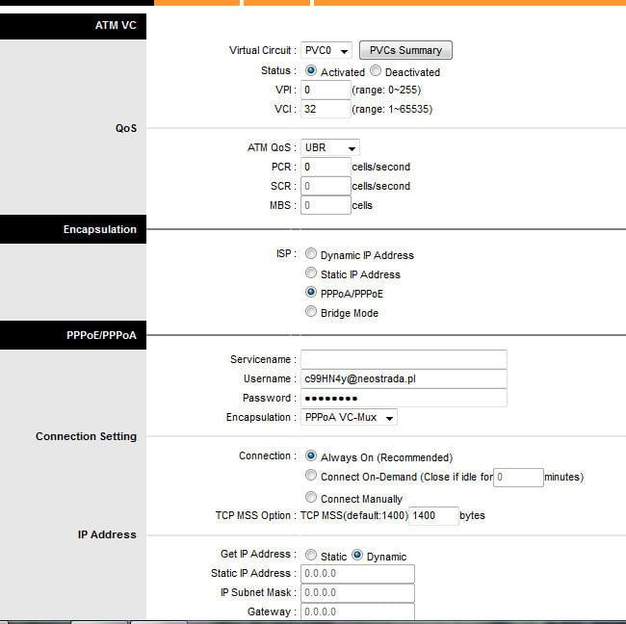The width and height of the screenshot is (626, 624).
Task: Click the TCP MSS bytes field
Action: click(x=433, y=516)
